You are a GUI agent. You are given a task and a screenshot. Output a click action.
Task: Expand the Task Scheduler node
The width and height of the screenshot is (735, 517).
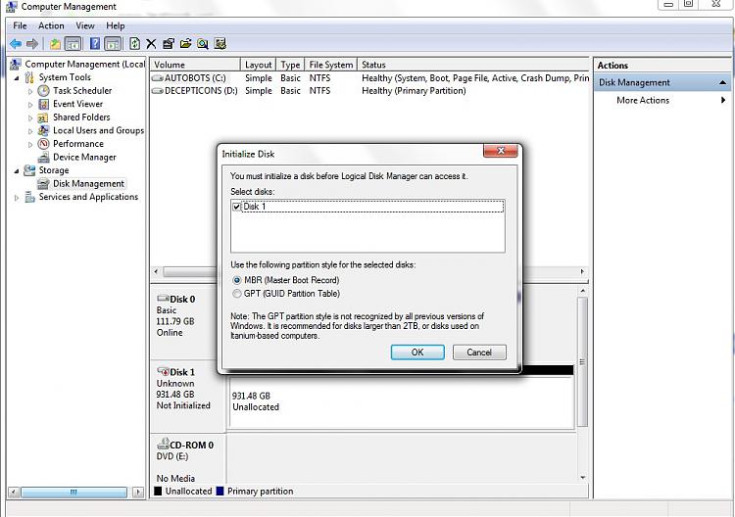coord(30,91)
